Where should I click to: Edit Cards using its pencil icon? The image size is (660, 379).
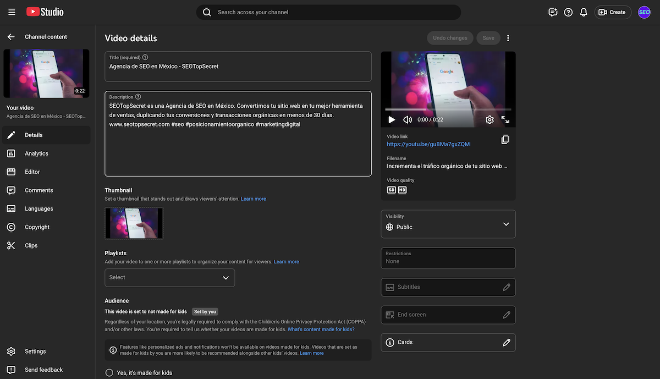(506, 342)
